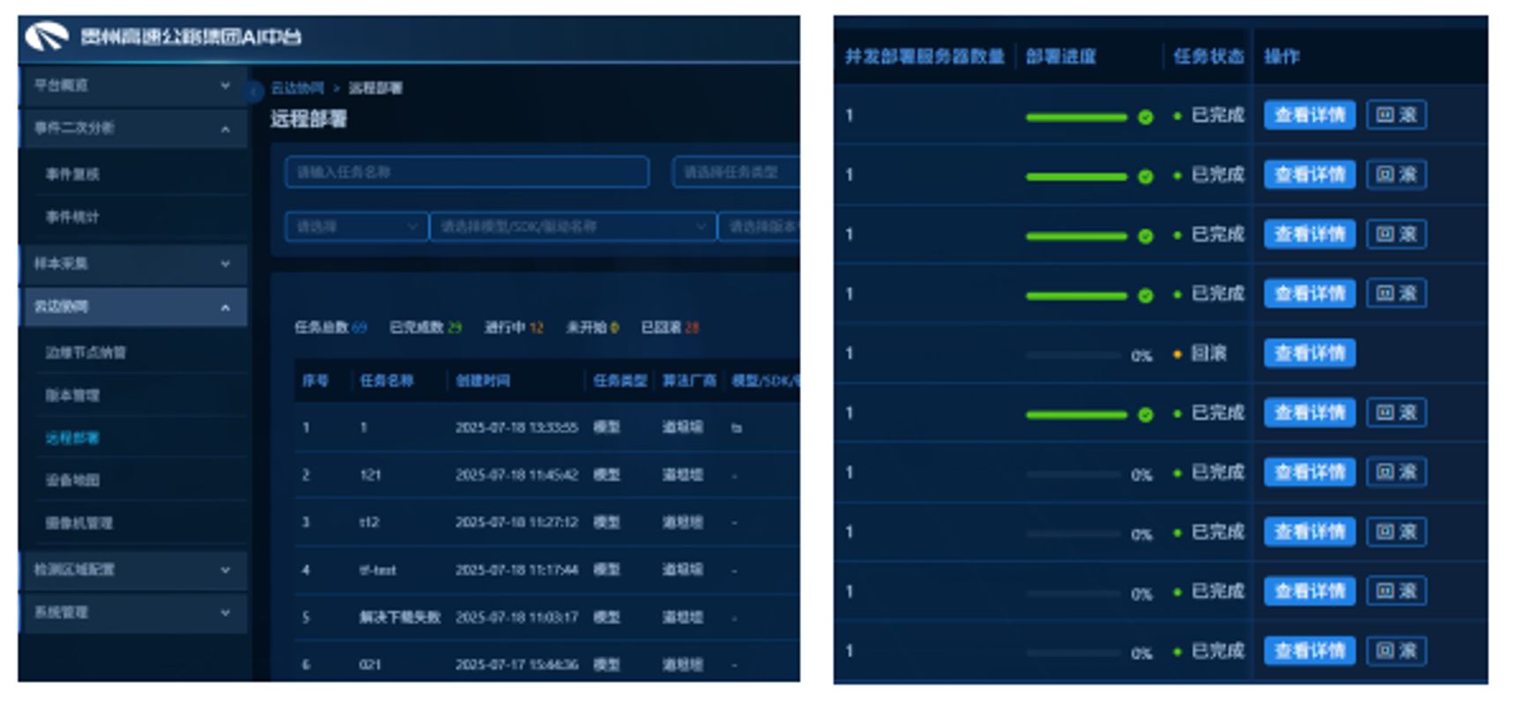
Task: Click 查看详情 in the 回滚 status row
Action: point(1309,353)
